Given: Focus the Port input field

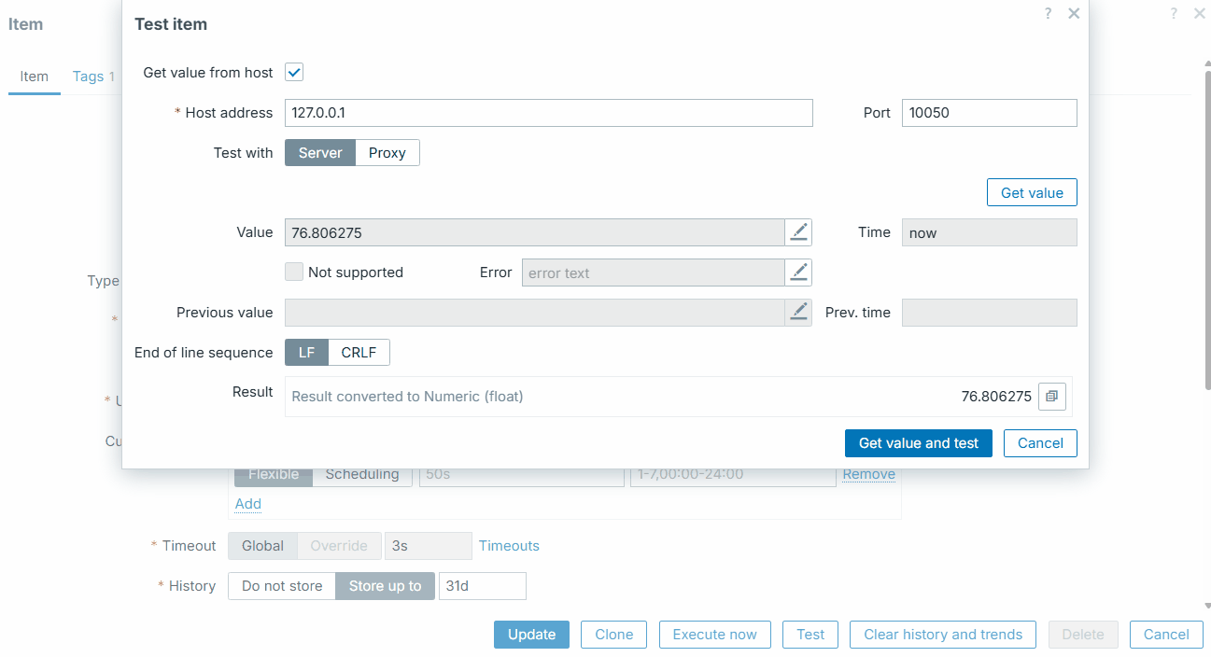Looking at the screenshot, I should point(989,113).
